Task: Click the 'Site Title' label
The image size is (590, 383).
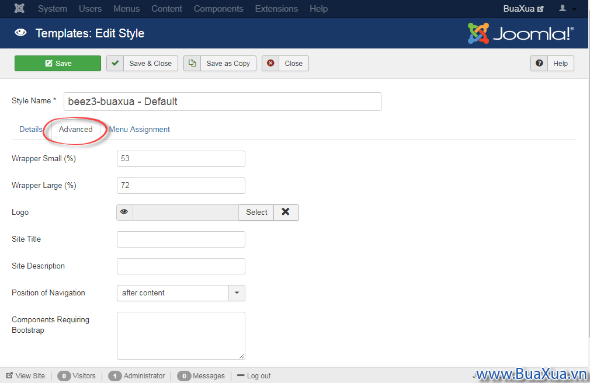Action: click(x=26, y=239)
